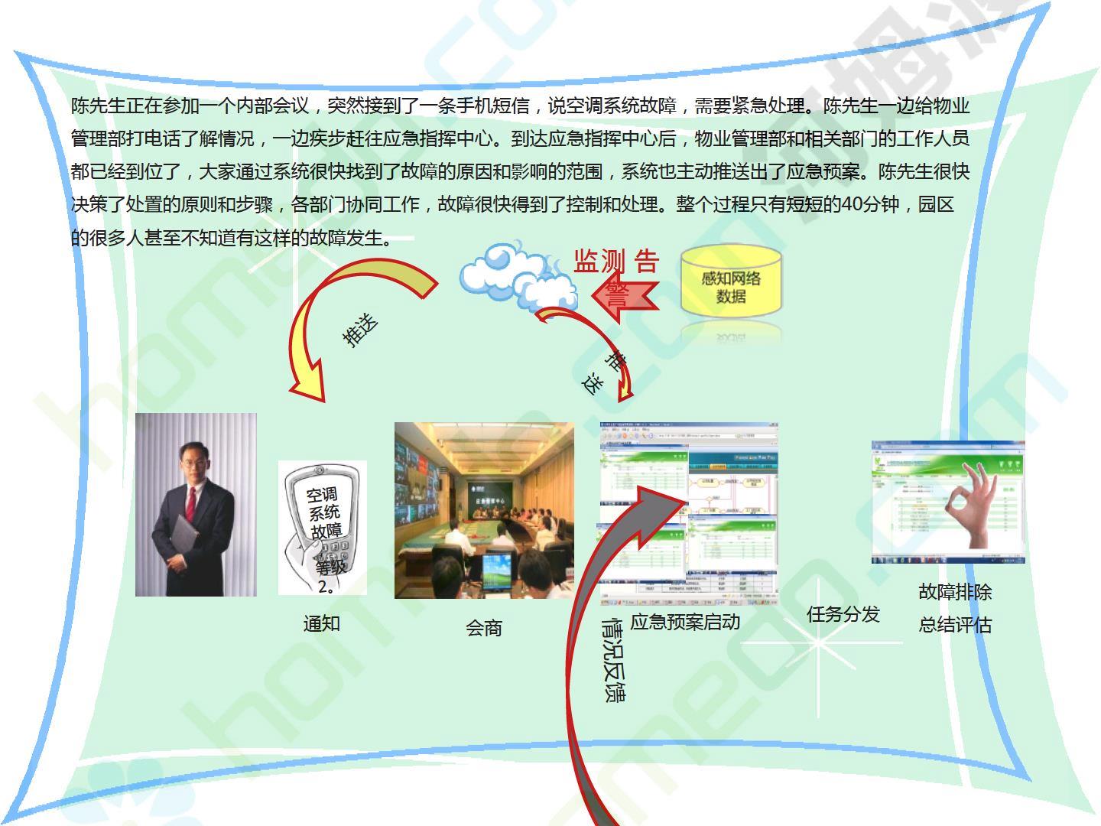Select the businessman photo

coord(196,505)
